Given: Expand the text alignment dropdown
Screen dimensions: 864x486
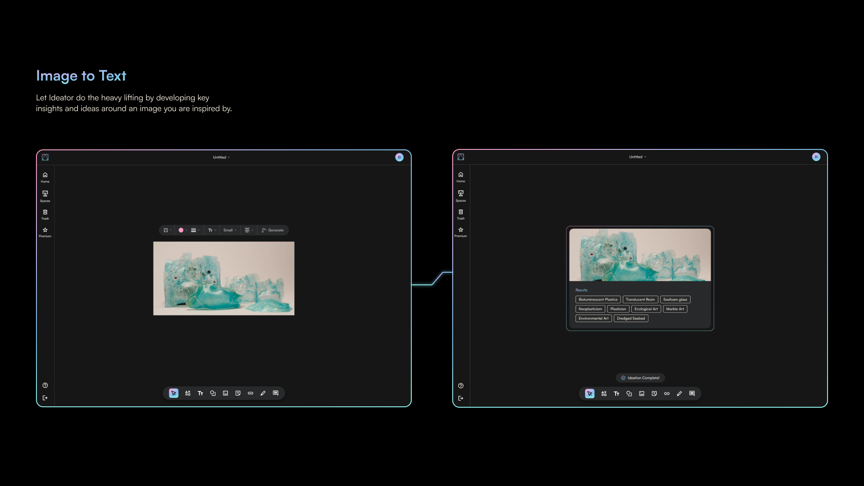Looking at the screenshot, I should 249,230.
